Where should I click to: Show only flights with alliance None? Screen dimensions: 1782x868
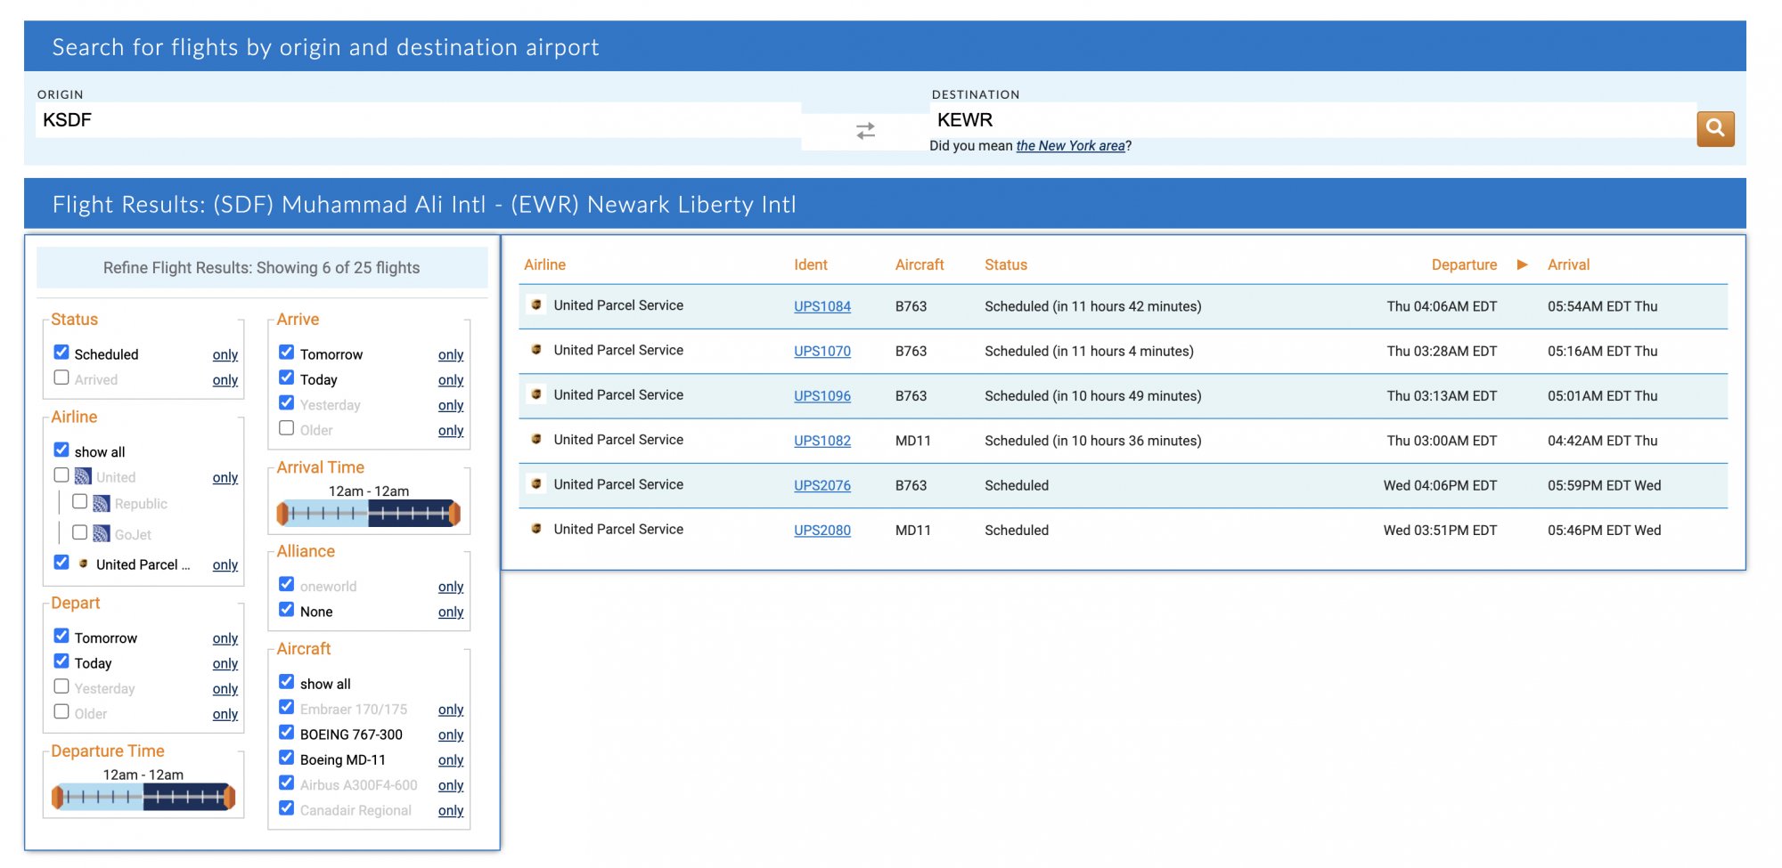451,612
